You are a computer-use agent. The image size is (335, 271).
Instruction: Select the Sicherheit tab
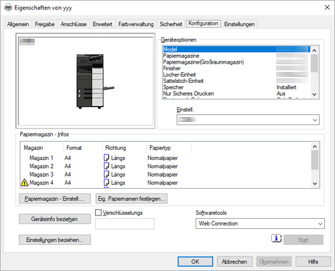point(171,24)
